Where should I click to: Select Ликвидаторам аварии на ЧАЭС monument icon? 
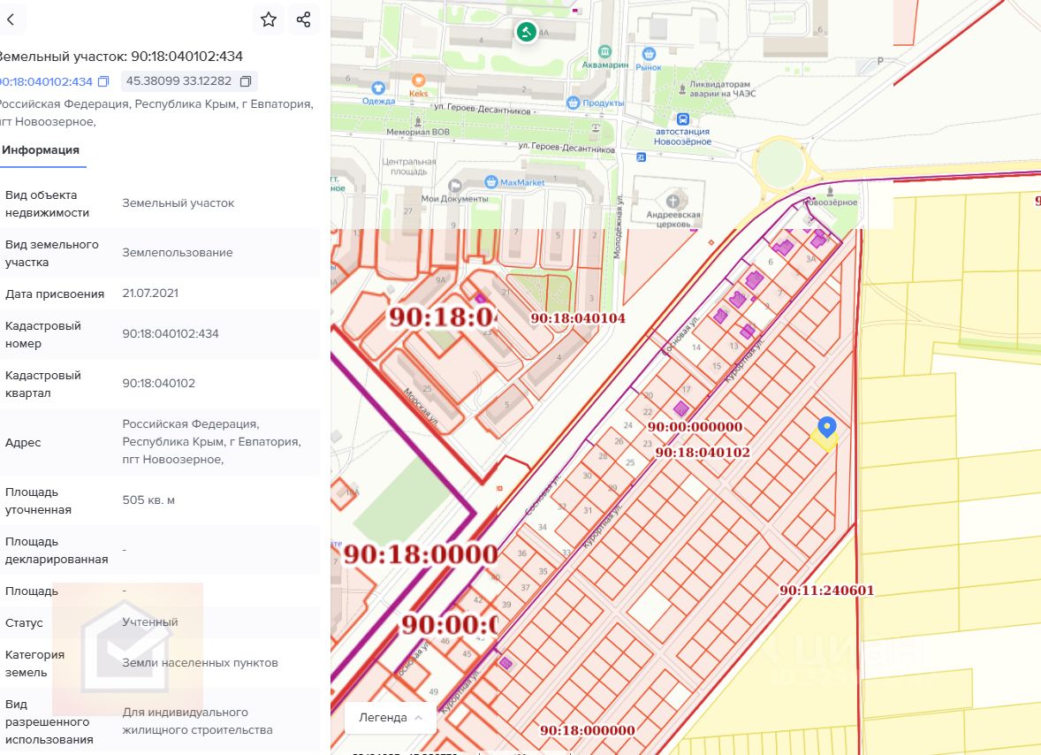(x=682, y=88)
